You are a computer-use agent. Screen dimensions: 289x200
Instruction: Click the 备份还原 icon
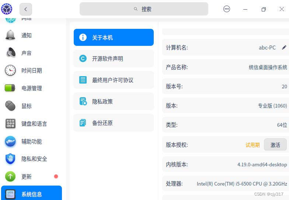pos(83,123)
